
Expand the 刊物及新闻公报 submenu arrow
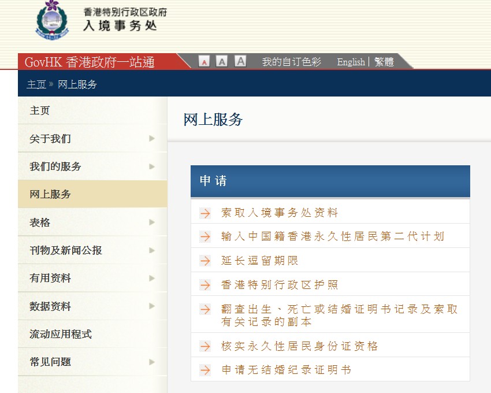click(x=152, y=250)
